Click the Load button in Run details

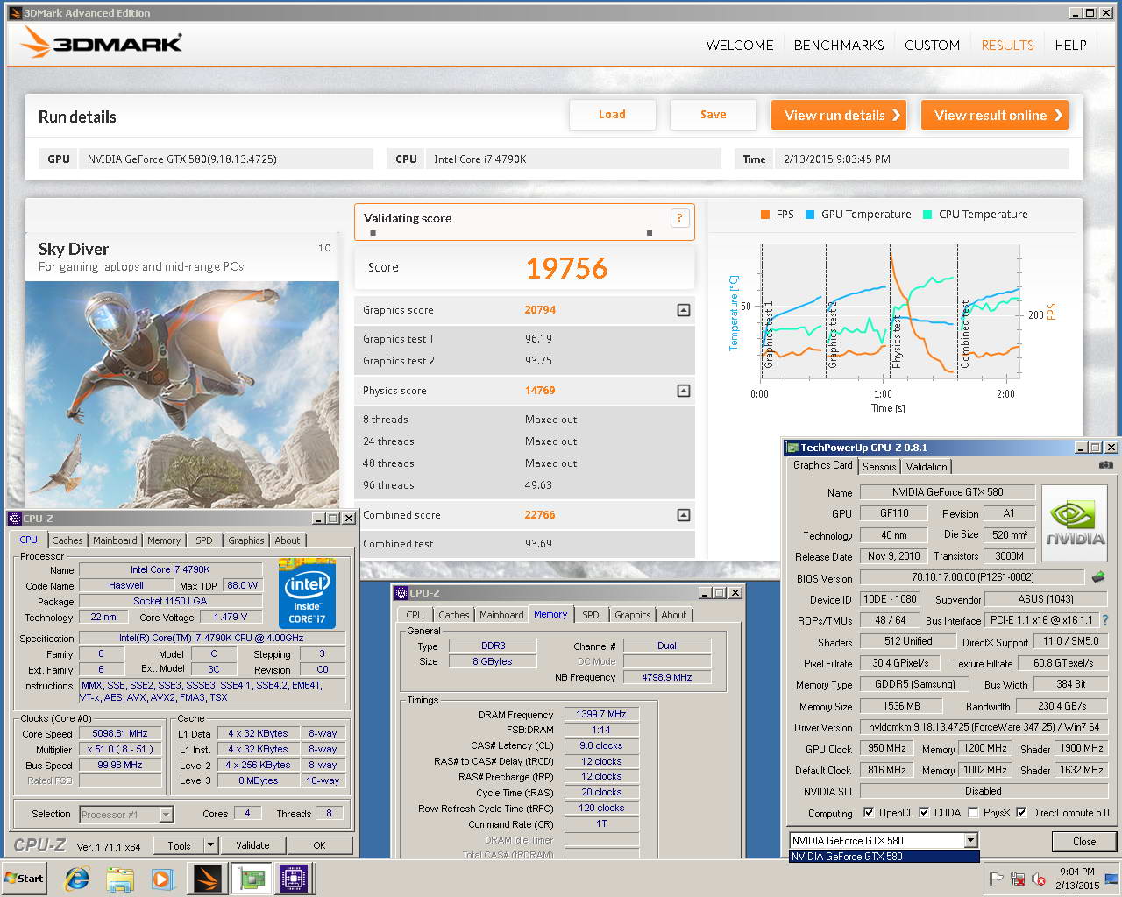click(x=612, y=115)
